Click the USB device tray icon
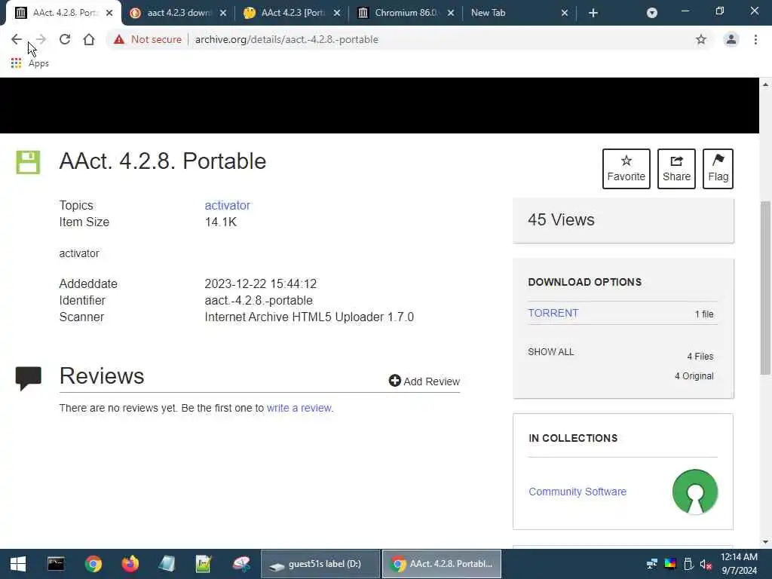This screenshot has height=579, width=772. point(688,564)
